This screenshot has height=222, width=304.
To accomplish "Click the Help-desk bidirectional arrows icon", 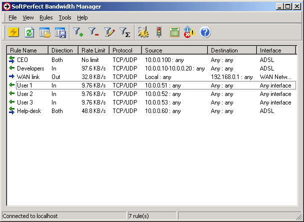I will pos(12,110).
